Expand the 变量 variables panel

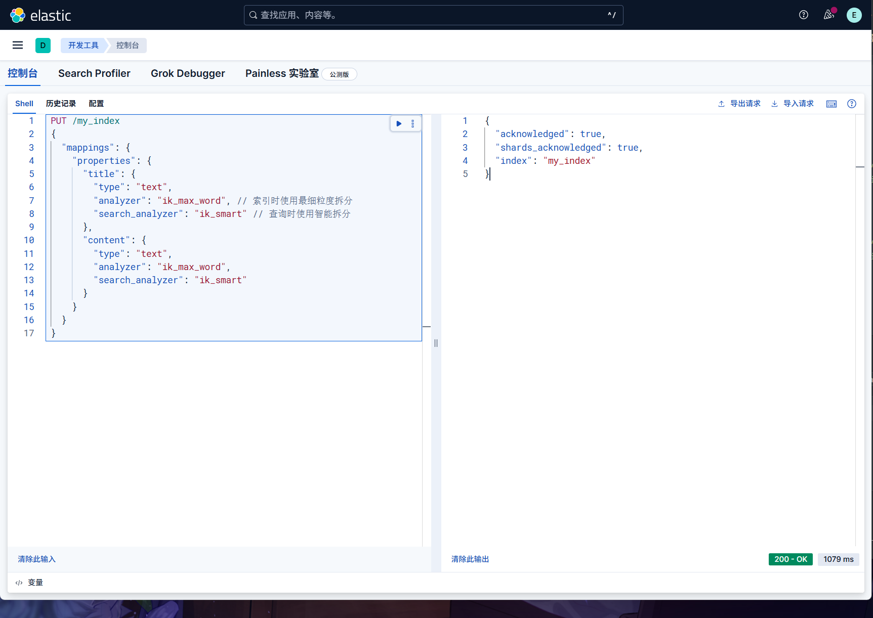29,583
